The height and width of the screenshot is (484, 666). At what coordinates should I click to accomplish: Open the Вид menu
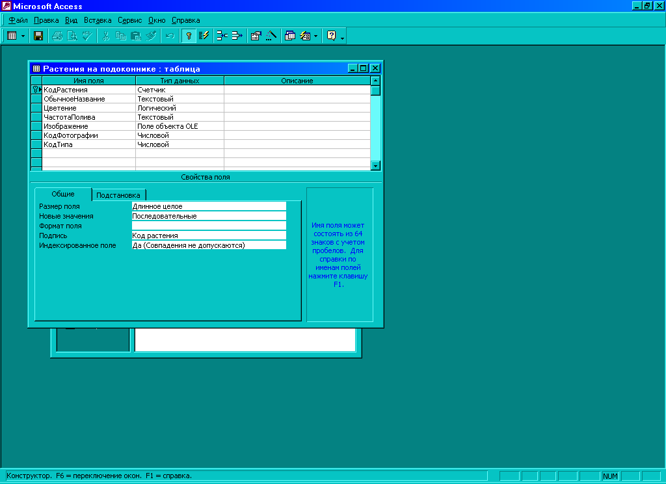[71, 20]
